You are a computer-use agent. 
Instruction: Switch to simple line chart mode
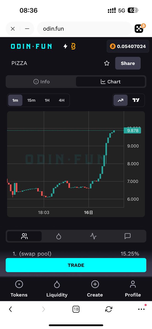pos(121,100)
